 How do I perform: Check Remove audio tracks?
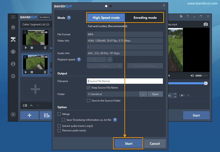pos(59,131)
